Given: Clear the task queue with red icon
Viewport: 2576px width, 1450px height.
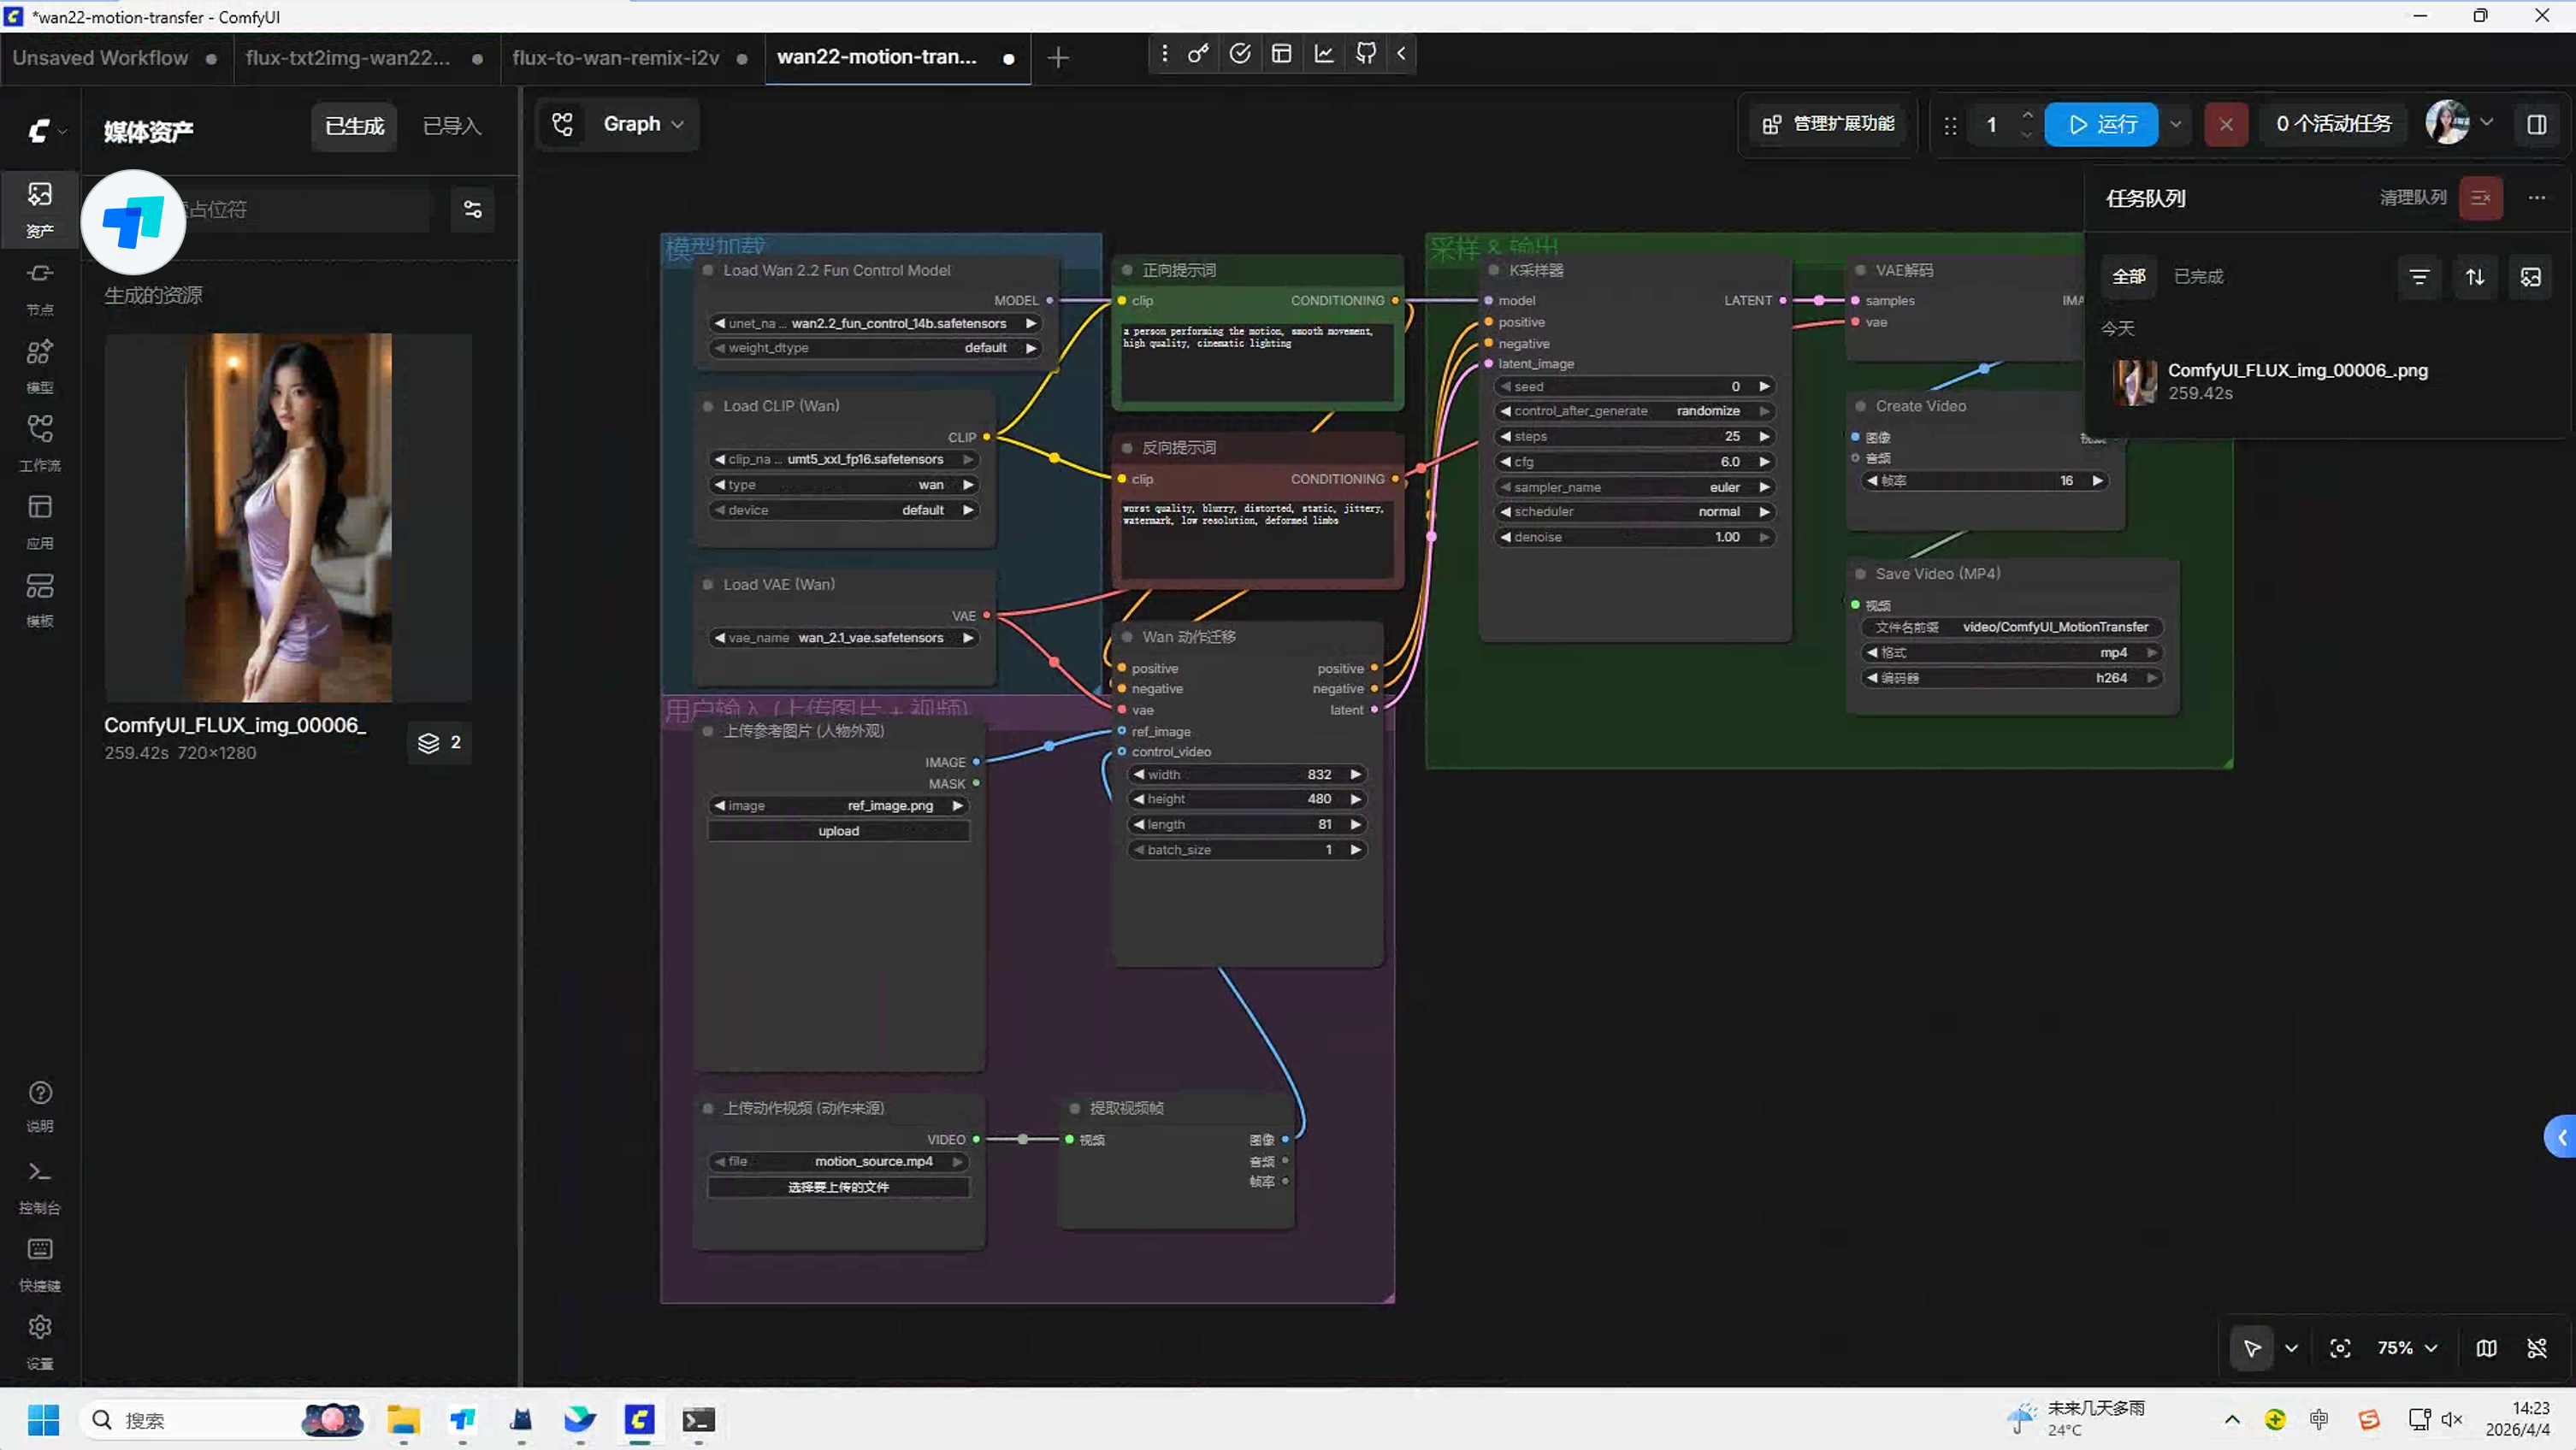Looking at the screenshot, I should pos(2480,198).
